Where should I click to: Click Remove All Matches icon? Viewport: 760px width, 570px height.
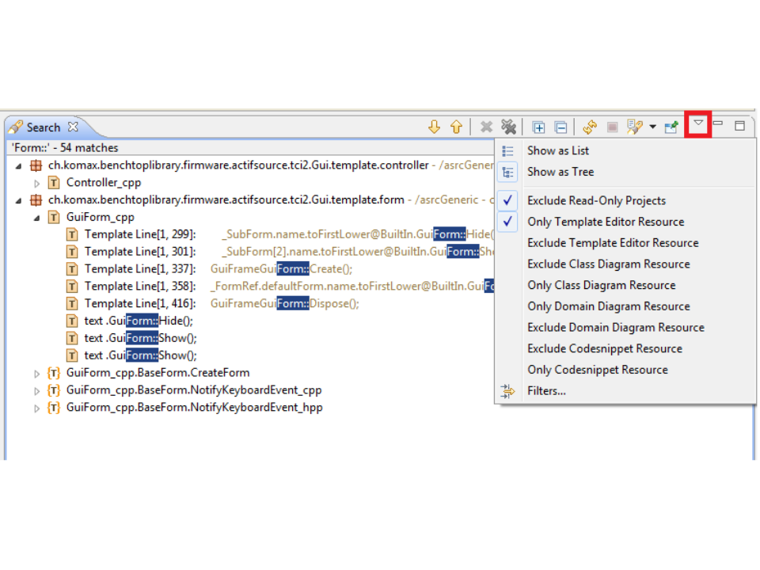pyautogui.click(x=509, y=127)
